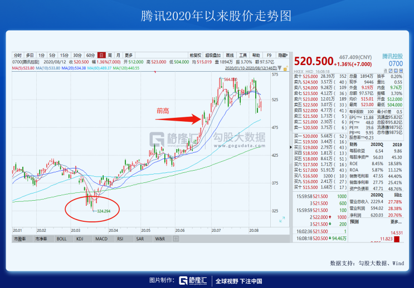Click the 通 icon under stock code
The width and height of the screenshot is (414, 288).
385,71
